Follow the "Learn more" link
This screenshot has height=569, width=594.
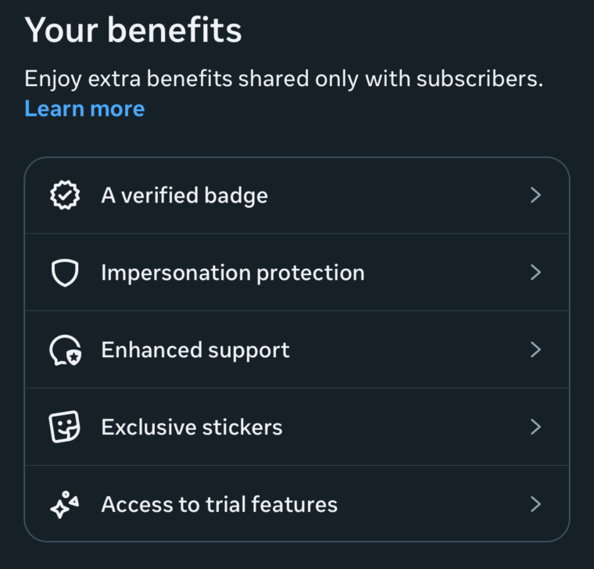click(x=84, y=109)
